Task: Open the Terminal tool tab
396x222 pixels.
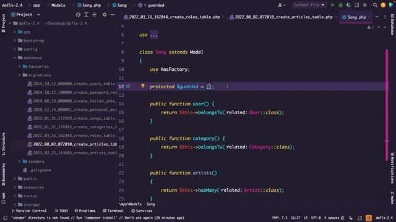Action: point(113,211)
